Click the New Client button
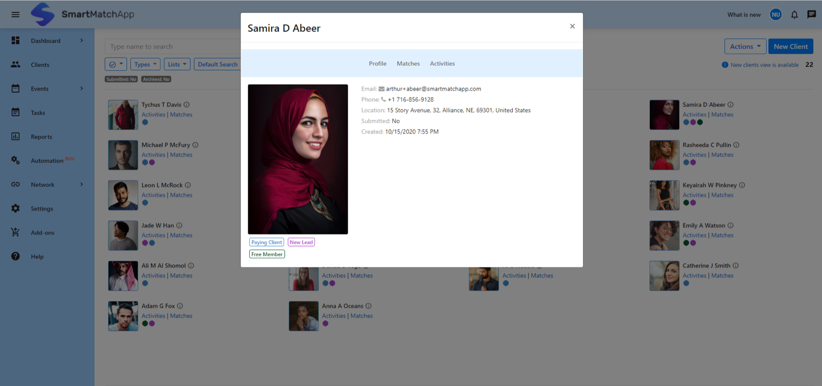Image resolution: width=822 pixels, height=386 pixels. point(791,46)
